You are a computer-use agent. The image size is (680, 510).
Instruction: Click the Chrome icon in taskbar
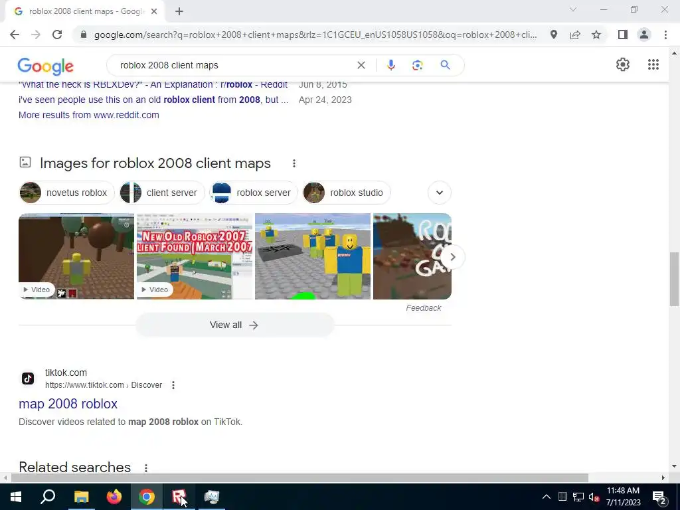click(147, 497)
